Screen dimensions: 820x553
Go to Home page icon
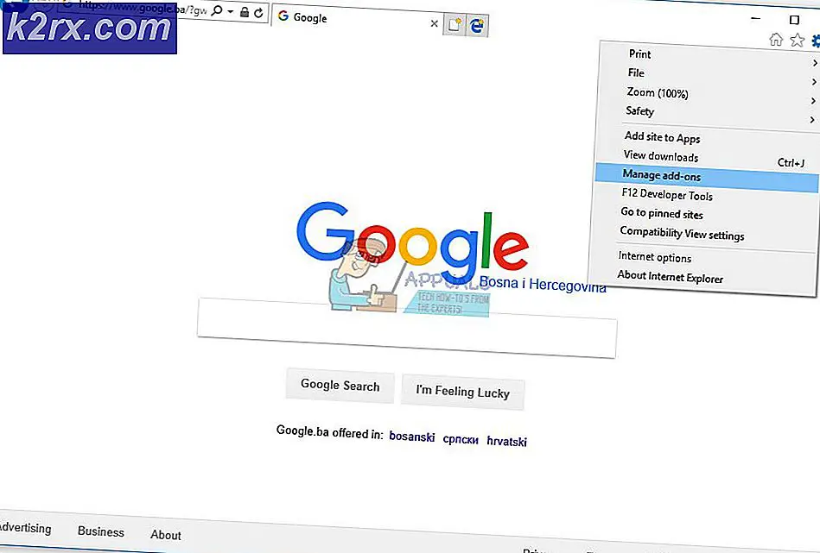[776, 39]
